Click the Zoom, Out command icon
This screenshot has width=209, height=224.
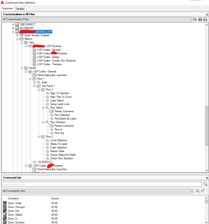(5, 211)
